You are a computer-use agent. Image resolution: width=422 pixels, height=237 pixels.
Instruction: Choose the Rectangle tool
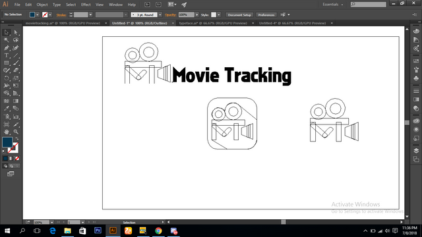[x=7, y=63]
